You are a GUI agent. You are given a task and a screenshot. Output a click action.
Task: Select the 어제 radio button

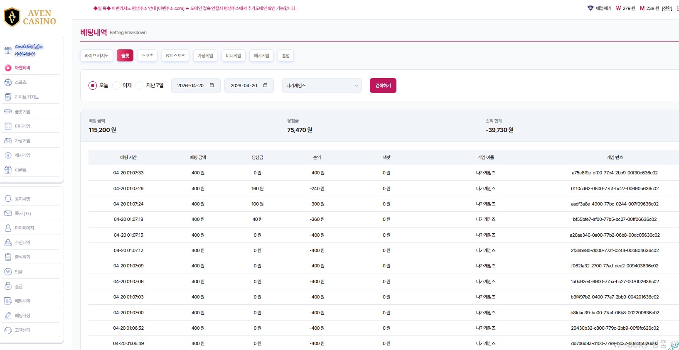point(116,86)
